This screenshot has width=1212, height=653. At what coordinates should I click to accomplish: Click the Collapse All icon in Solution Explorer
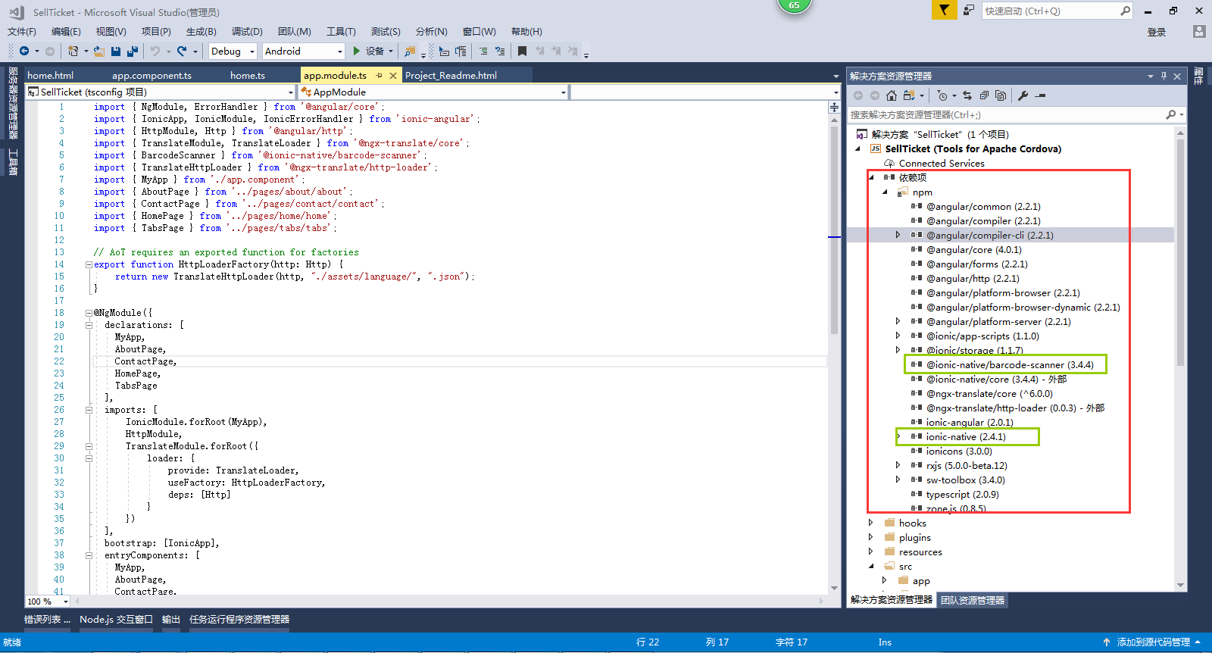click(984, 95)
